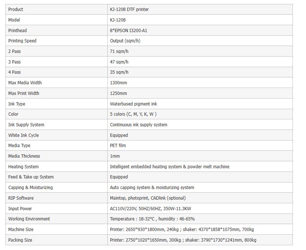This screenshot has height=250, width=306.
Task: Select the Packing Size value text
Action: pos(183,240)
